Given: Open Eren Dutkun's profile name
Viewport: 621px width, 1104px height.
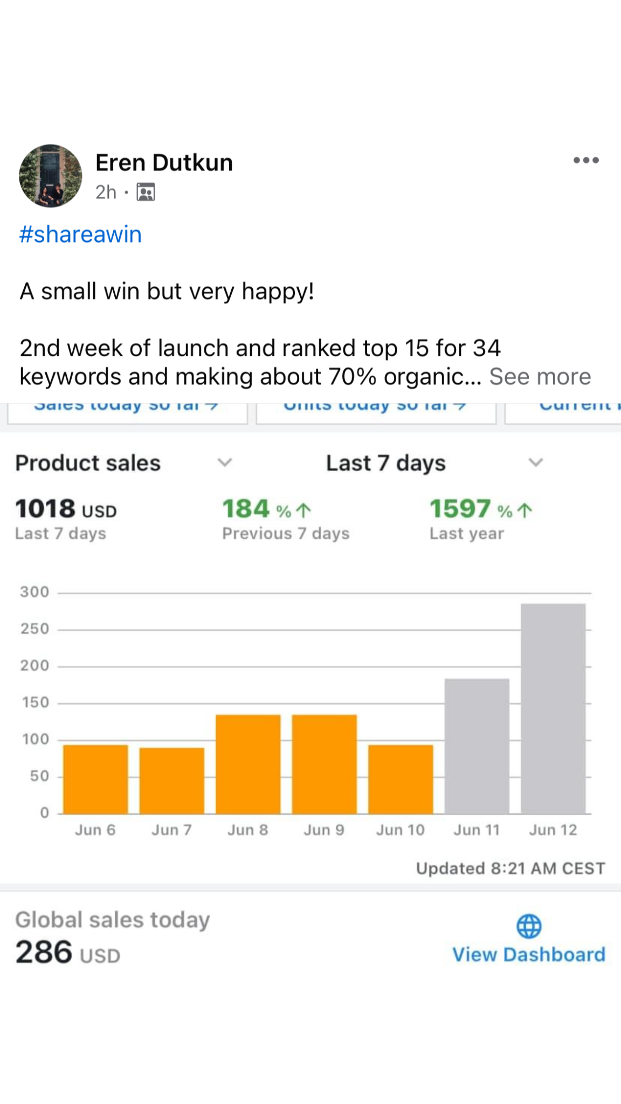Looking at the screenshot, I should point(164,162).
